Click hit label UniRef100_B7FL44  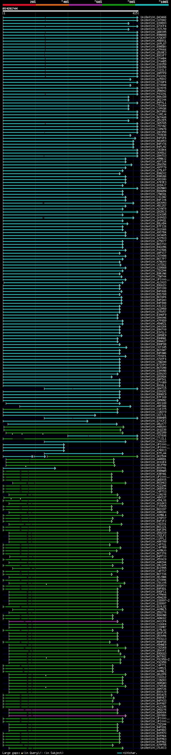click(153, 453)
